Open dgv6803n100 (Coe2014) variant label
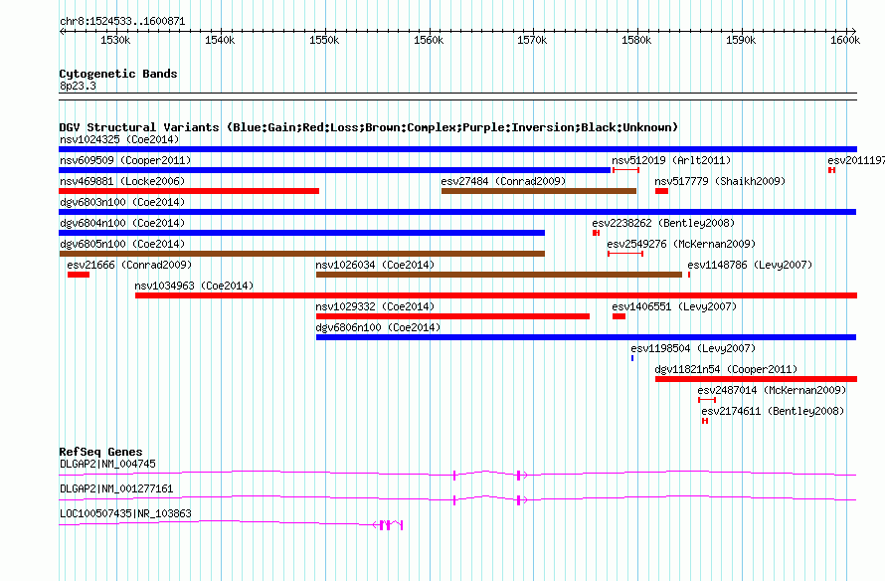Screen dimensions: 885x581 pos(122,202)
